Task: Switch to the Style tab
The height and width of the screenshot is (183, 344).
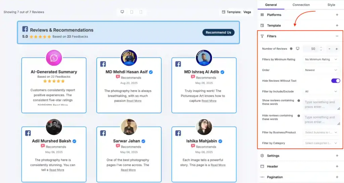Action: tap(331, 5)
